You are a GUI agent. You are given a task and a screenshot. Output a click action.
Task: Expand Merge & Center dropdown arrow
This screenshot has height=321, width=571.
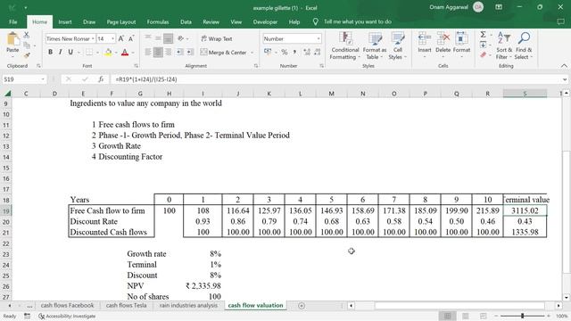(x=252, y=53)
